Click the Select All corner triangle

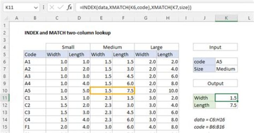(x=6, y=18)
